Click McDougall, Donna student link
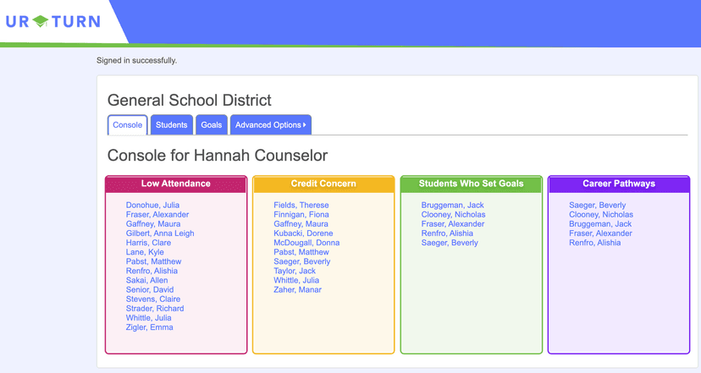This screenshot has height=373, width=701. pyautogui.click(x=306, y=243)
